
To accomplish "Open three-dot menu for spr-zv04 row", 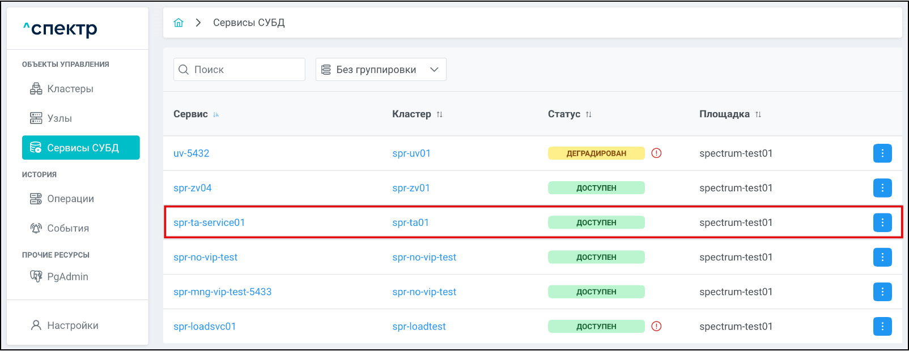I will (x=882, y=188).
